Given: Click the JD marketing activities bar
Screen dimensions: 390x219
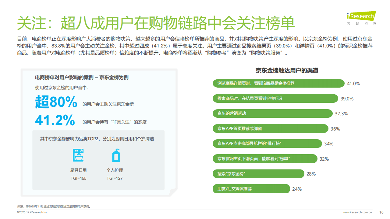Looking at the screenshot, I should [x=272, y=113].
